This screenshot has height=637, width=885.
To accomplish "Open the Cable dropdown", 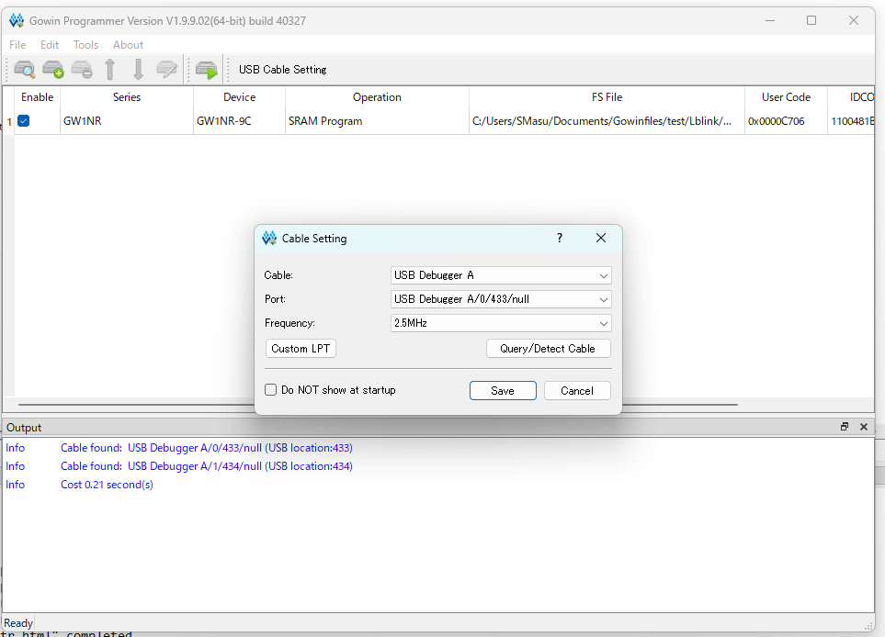I will 501,275.
